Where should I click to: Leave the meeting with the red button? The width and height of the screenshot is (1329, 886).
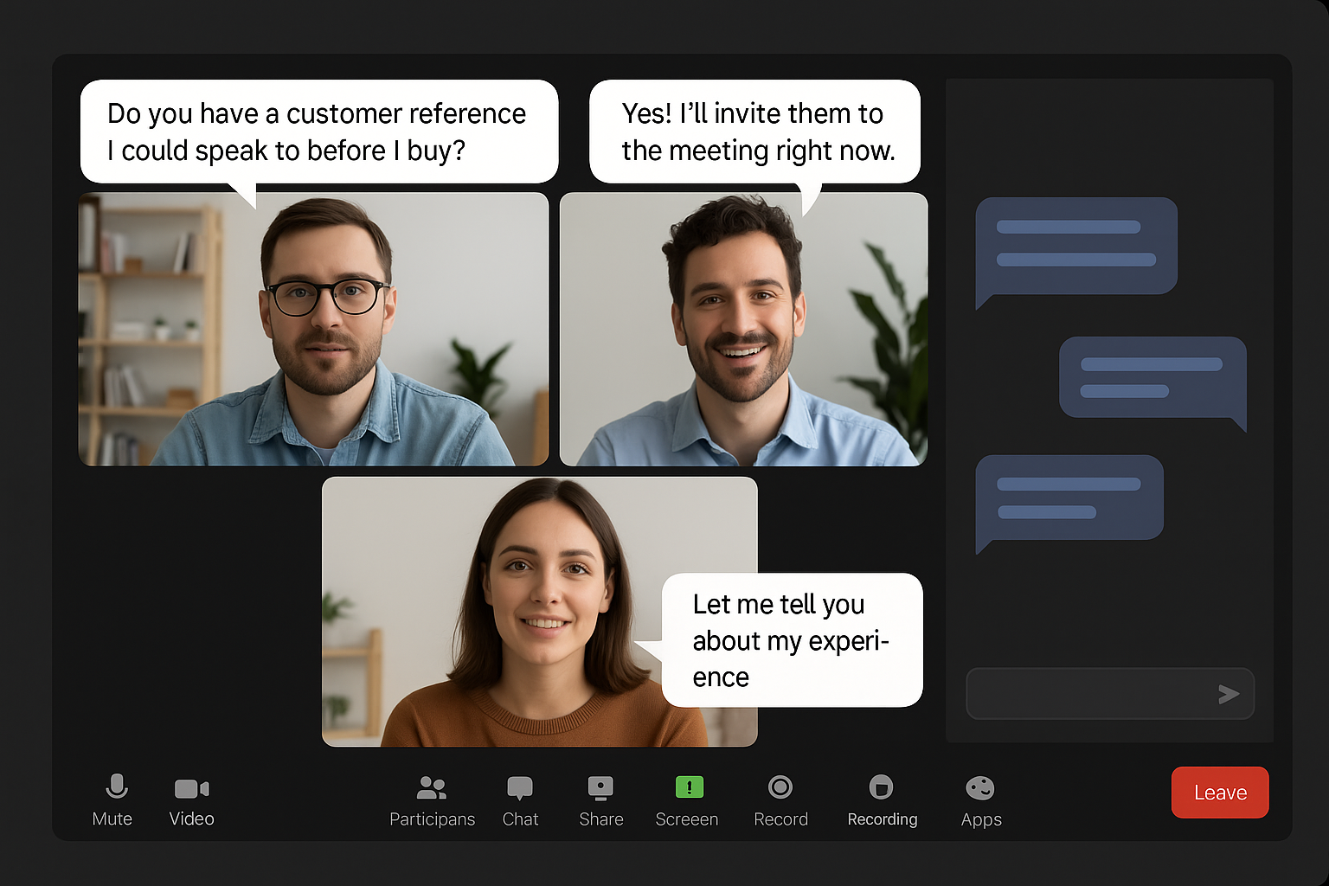(1219, 793)
